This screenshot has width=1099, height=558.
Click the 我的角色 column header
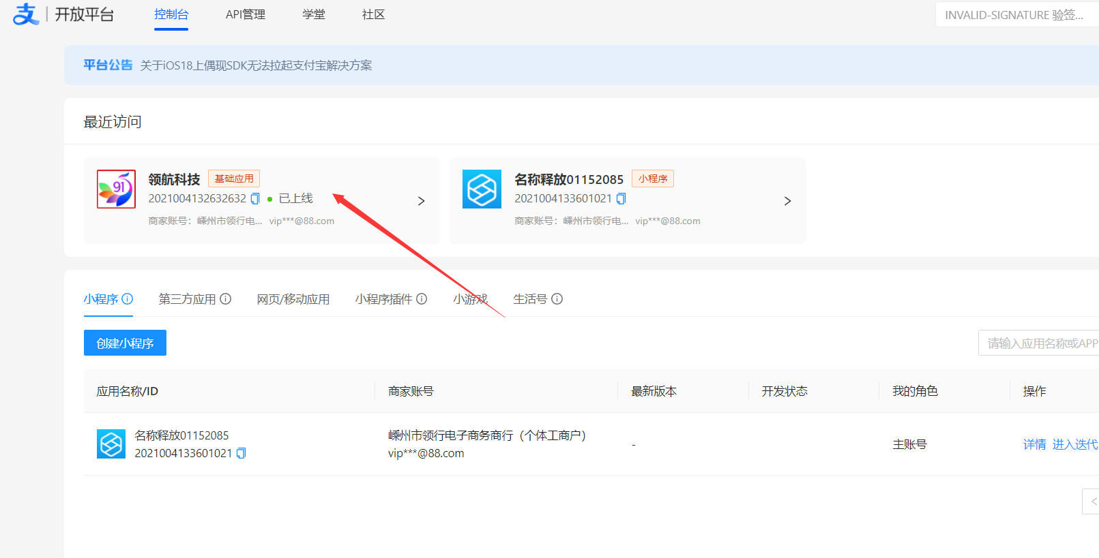[915, 391]
